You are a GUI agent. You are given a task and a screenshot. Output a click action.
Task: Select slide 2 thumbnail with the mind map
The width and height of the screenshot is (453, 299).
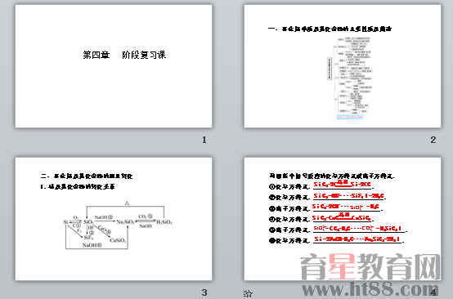coord(343,66)
